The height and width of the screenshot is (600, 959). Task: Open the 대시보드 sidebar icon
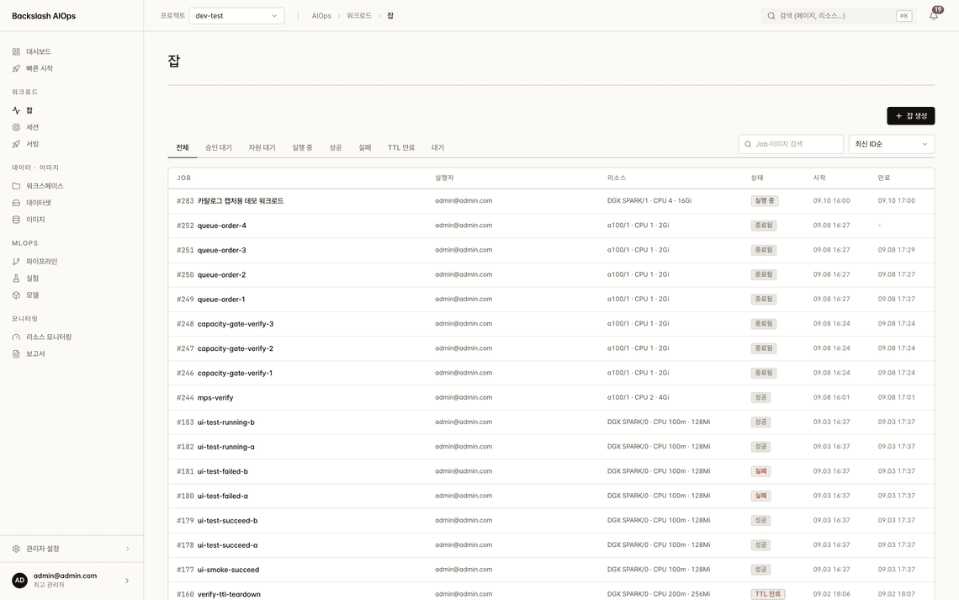click(x=16, y=52)
